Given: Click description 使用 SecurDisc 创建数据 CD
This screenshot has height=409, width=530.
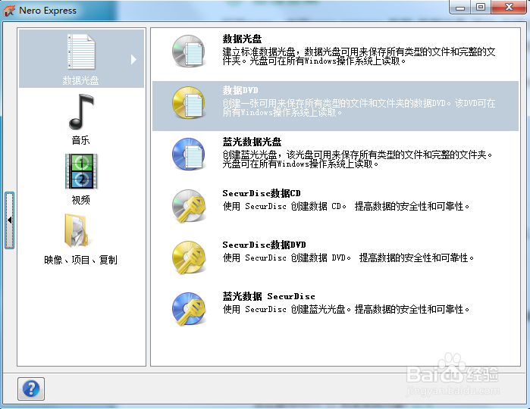Looking at the screenshot, I should pyautogui.click(x=346, y=206).
